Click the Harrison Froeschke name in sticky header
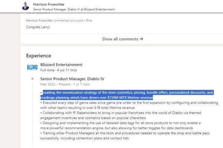223x148 pixels. 49,4
